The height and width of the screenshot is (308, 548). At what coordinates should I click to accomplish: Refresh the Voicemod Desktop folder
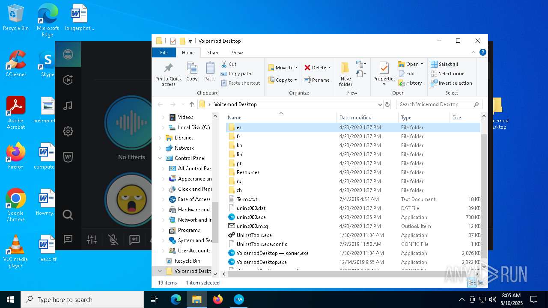click(x=387, y=104)
